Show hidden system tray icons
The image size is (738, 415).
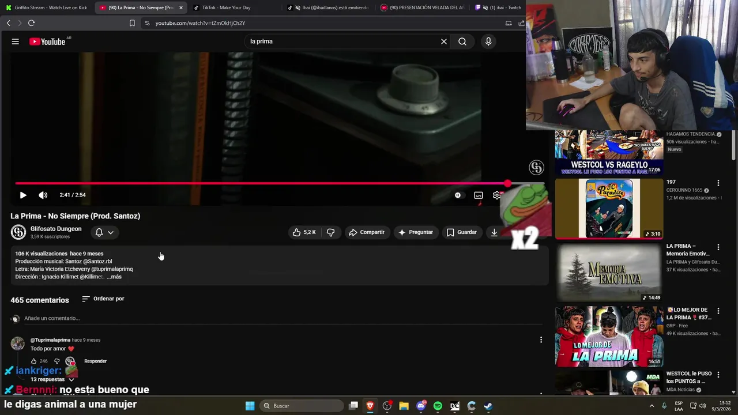click(x=652, y=406)
